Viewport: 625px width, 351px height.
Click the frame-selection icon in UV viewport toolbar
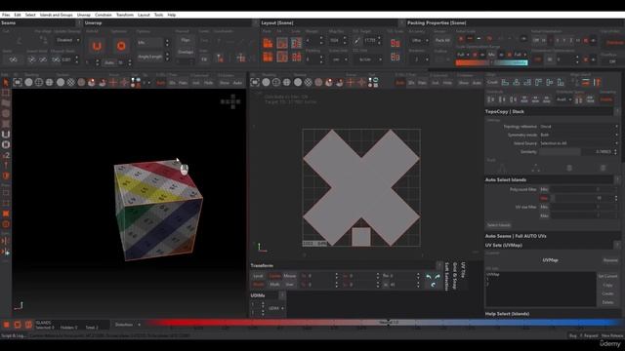click(x=255, y=82)
